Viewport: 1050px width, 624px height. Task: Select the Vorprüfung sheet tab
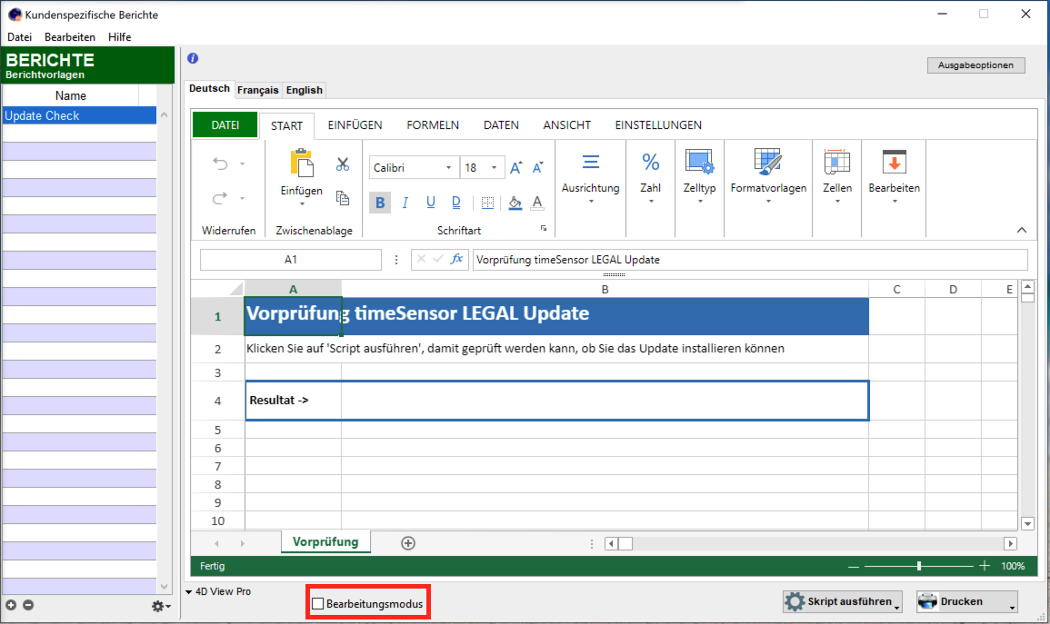[x=325, y=541]
